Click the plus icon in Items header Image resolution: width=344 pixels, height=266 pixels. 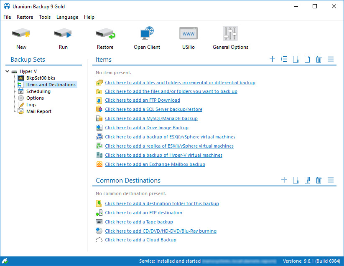[272, 59]
